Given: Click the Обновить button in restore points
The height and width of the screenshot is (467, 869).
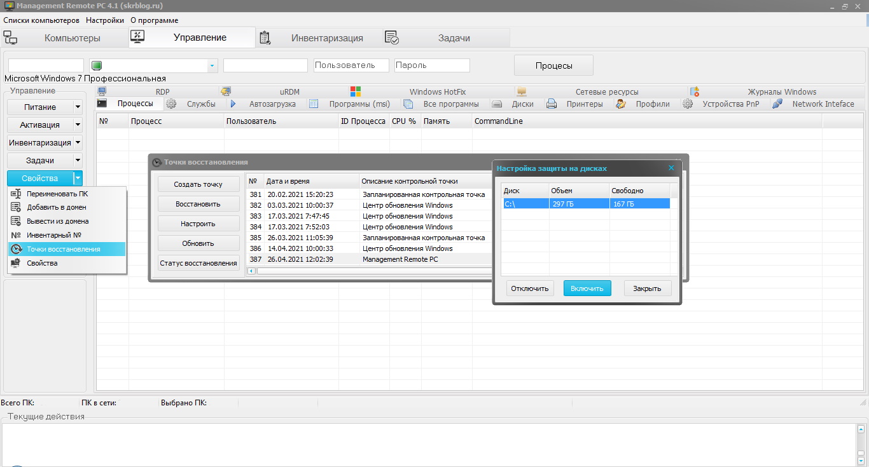Looking at the screenshot, I should 198,243.
